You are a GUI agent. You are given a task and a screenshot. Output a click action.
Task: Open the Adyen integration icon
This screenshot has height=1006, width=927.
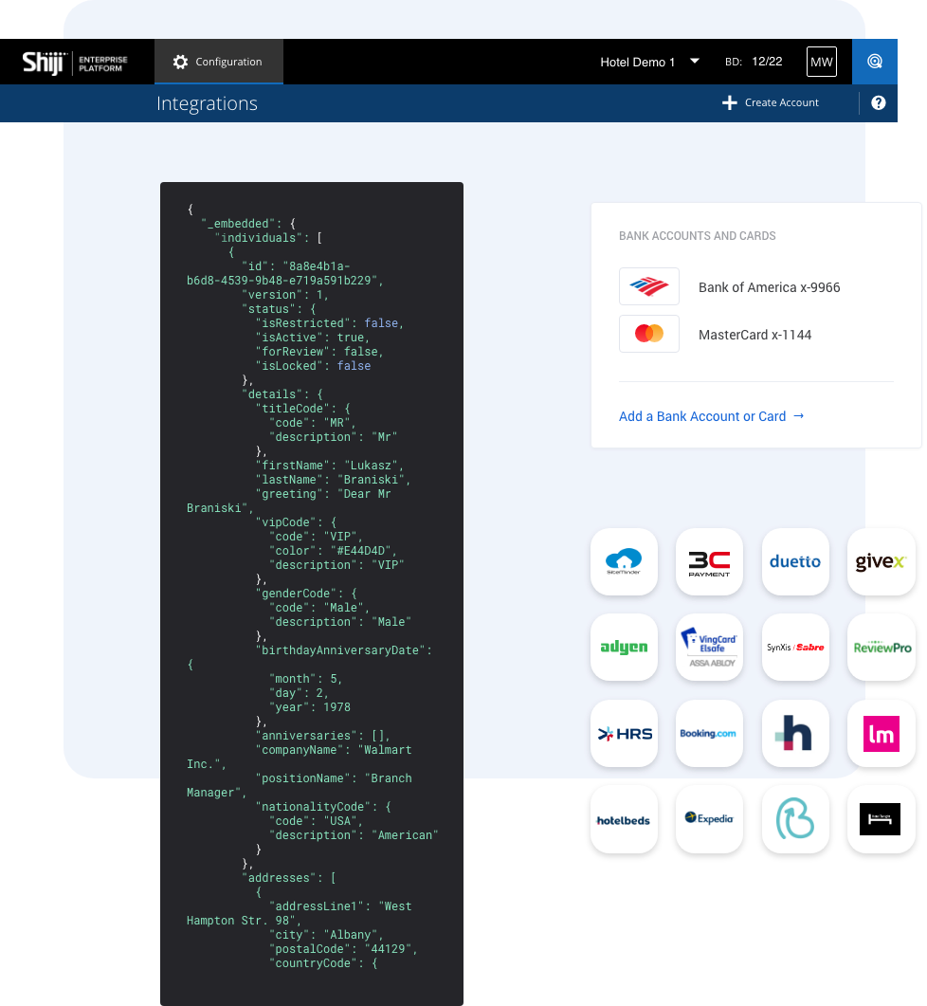pos(624,648)
